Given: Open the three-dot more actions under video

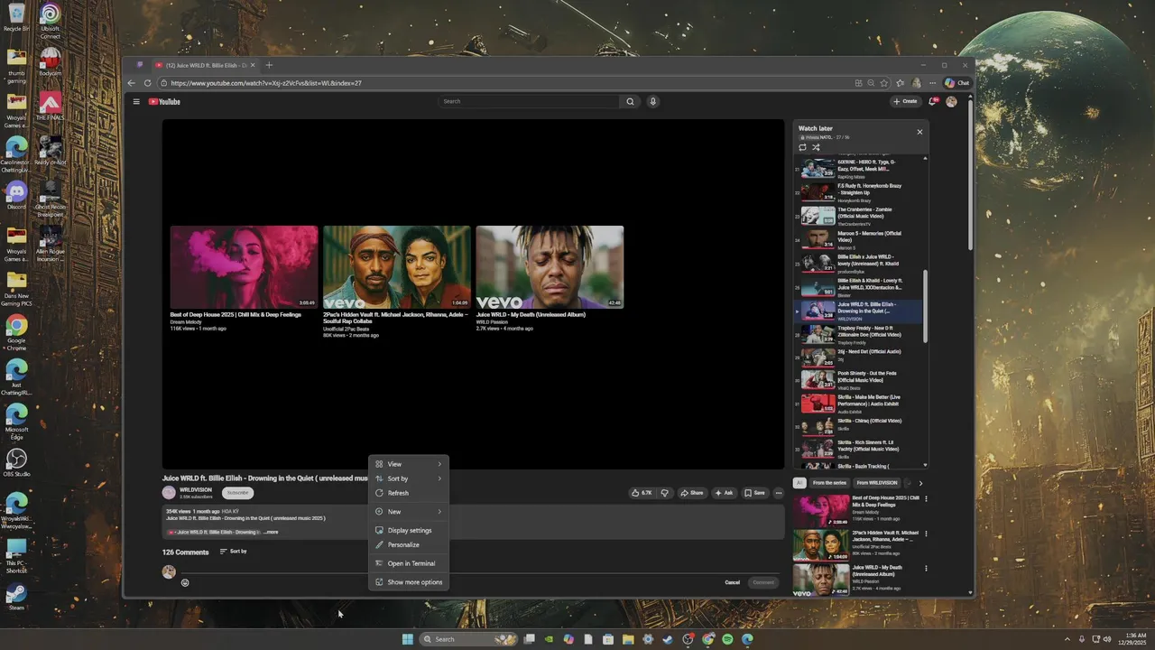Looking at the screenshot, I should (x=778, y=493).
